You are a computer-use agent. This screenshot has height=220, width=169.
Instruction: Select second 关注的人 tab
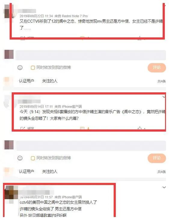tap(50, 171)
